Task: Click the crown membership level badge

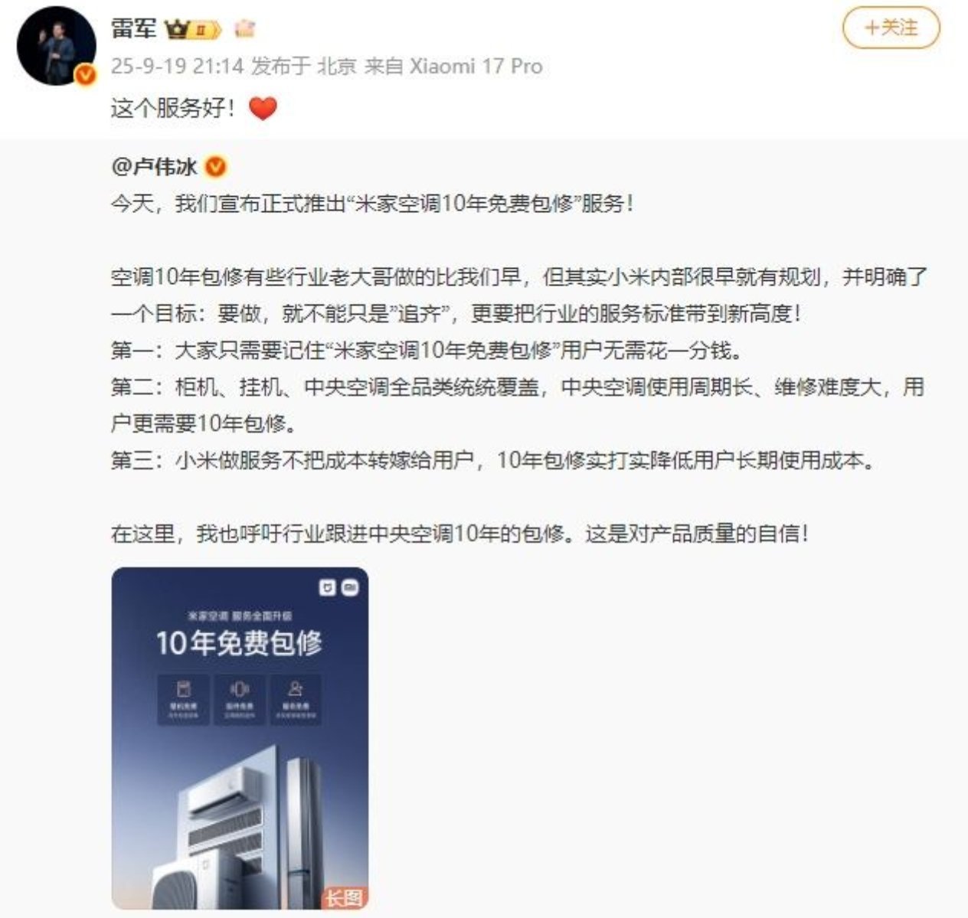Action: click(x=192, y=30)
